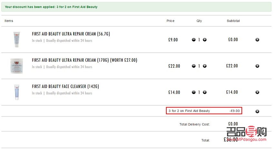Click the Ultra Repair Cream jar thumbnail
The height and width of the screenshot is (149, 274).
point(16,66)
